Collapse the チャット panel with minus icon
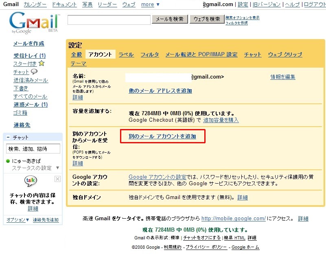Image resolution: width=326 pixels, height=263 pixels. click(x=8, y=137)
